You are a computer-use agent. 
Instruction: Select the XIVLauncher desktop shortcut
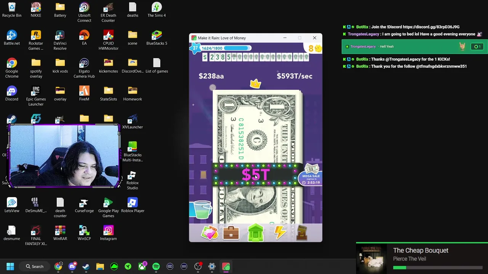coord(132,121)
